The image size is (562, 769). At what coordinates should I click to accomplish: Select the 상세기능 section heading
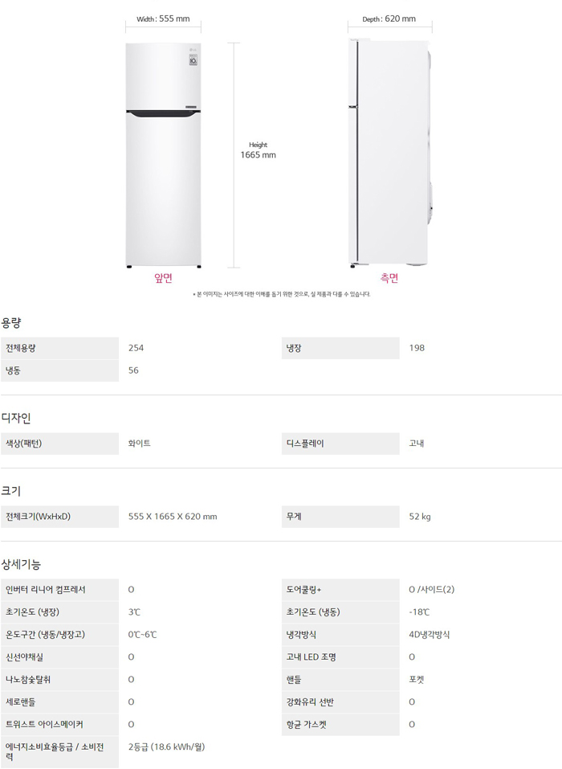pos(21,564)
